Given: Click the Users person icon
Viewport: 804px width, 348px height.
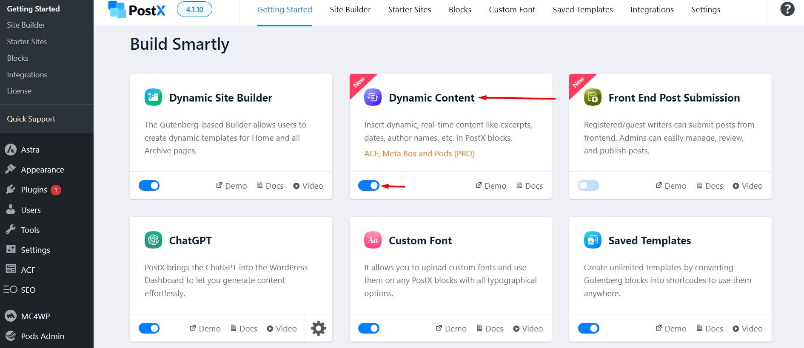Looking at the screenshot, I should (11, 209).
